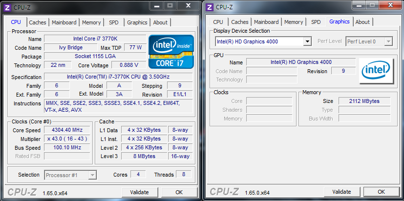Close the left CPU-Z window
The height and width of the screenshot is (201, 404).
coord(189,5)
